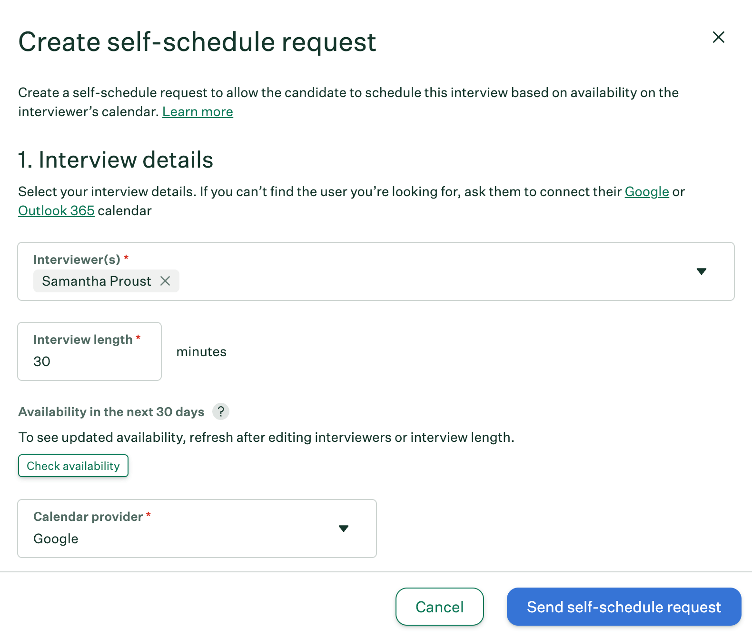Click the Availability in the next 30 days heading
Image resolution: width=752 pixels, height=639 pixels.
point(111,411)
